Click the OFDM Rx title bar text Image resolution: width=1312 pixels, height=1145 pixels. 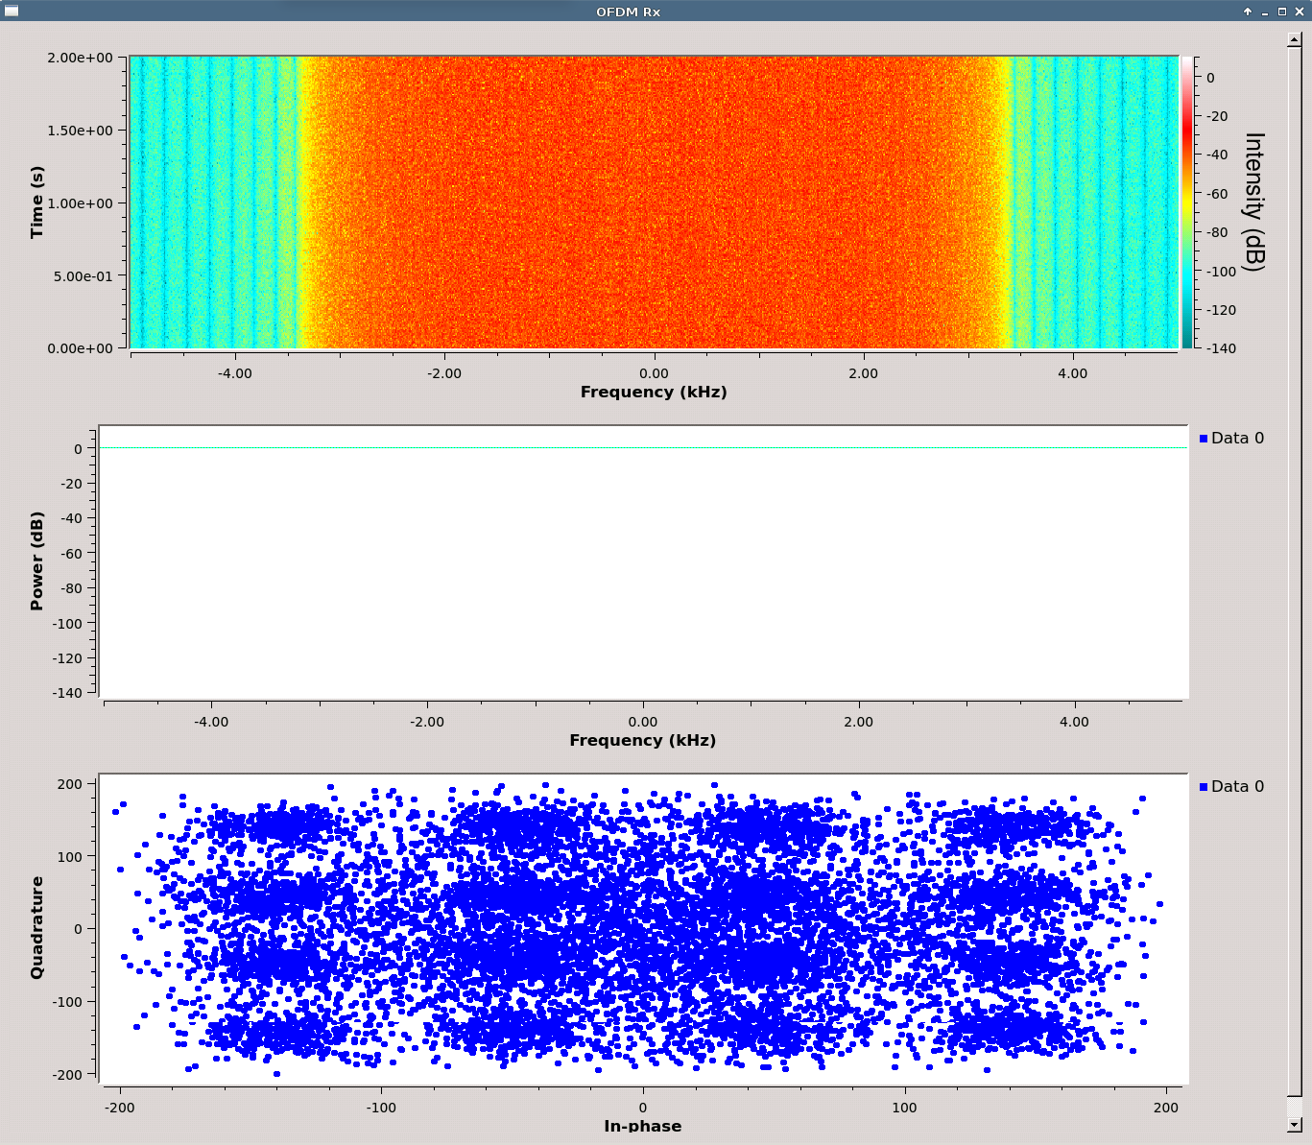pyautogui.click(x=629, y=12)
